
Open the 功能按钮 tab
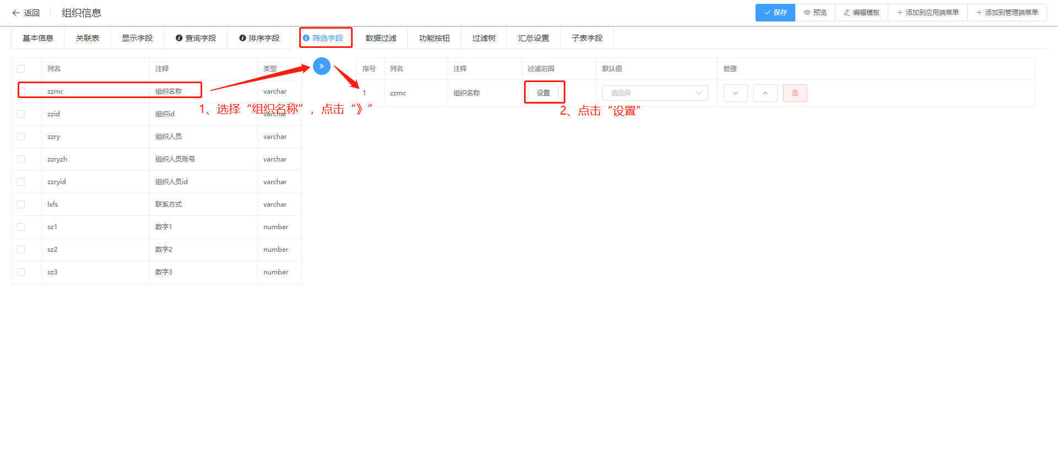[434, 38]
